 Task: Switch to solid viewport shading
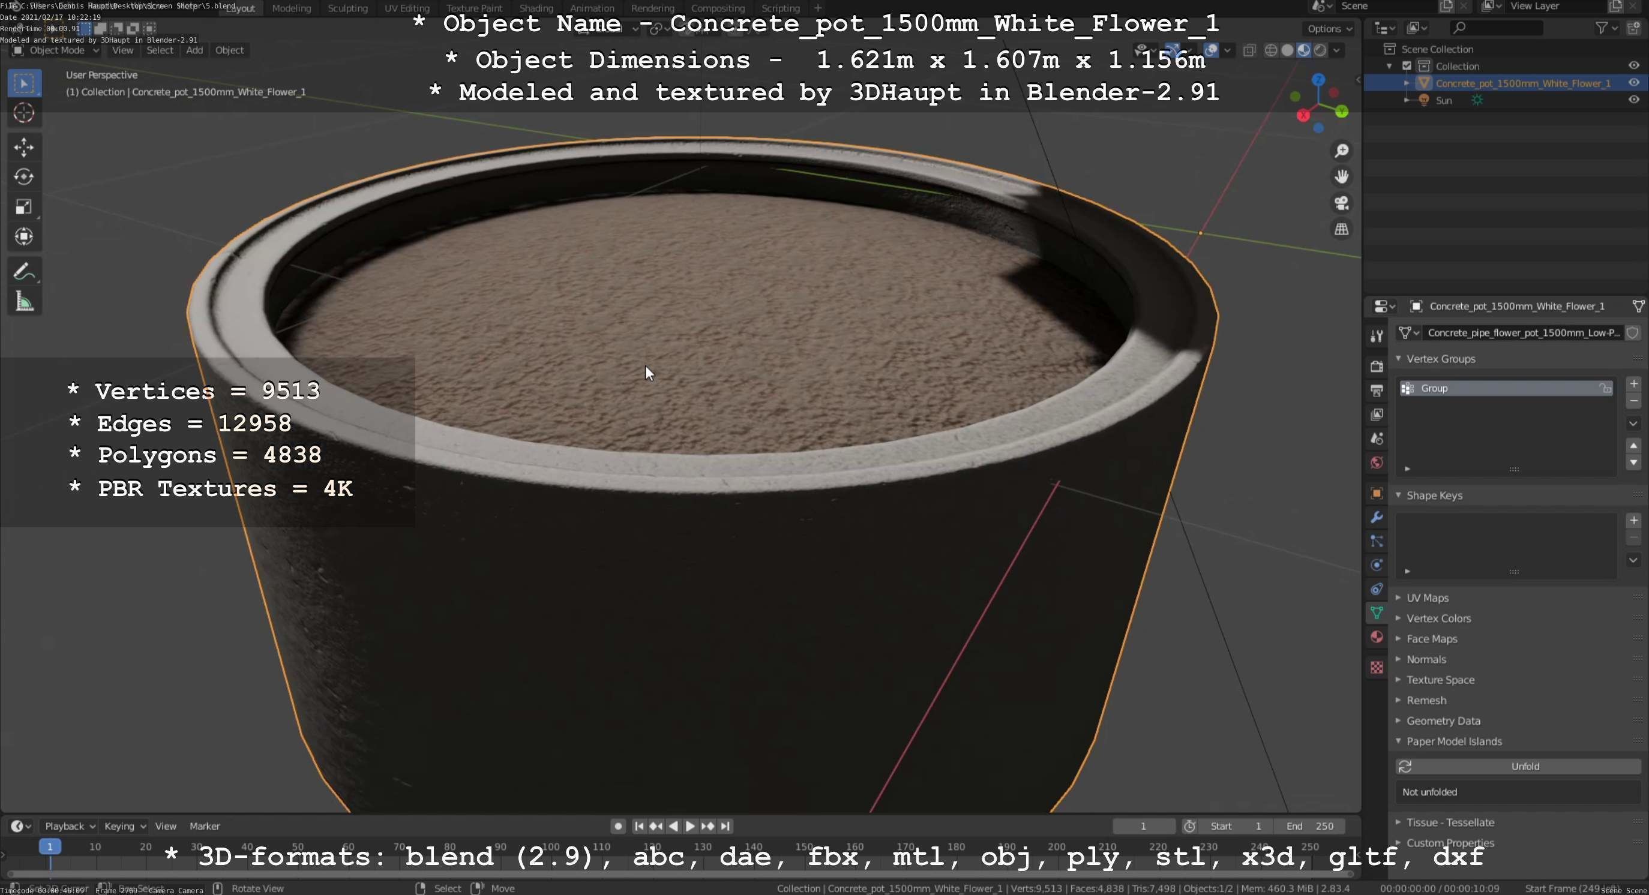coord(1287,50)
